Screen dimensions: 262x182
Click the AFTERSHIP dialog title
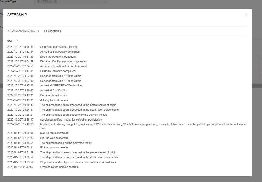point(17,15)
